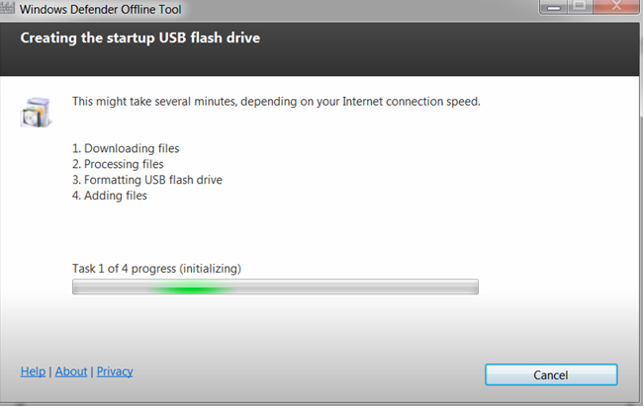The image size is (644, 409).
Task: Cancel the USB flash drive creation
Action: [x=551, y=374]
